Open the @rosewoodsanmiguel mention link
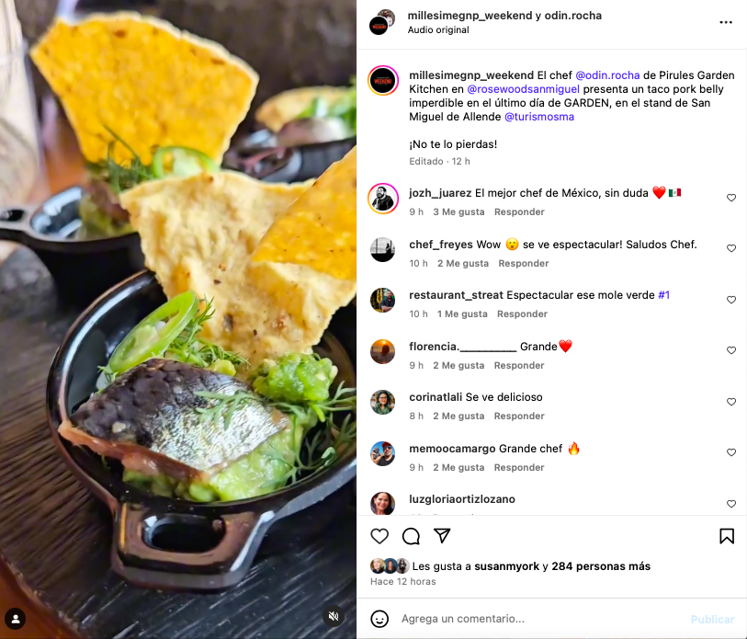Screen dimensions: 747x639 click(523, 89)
